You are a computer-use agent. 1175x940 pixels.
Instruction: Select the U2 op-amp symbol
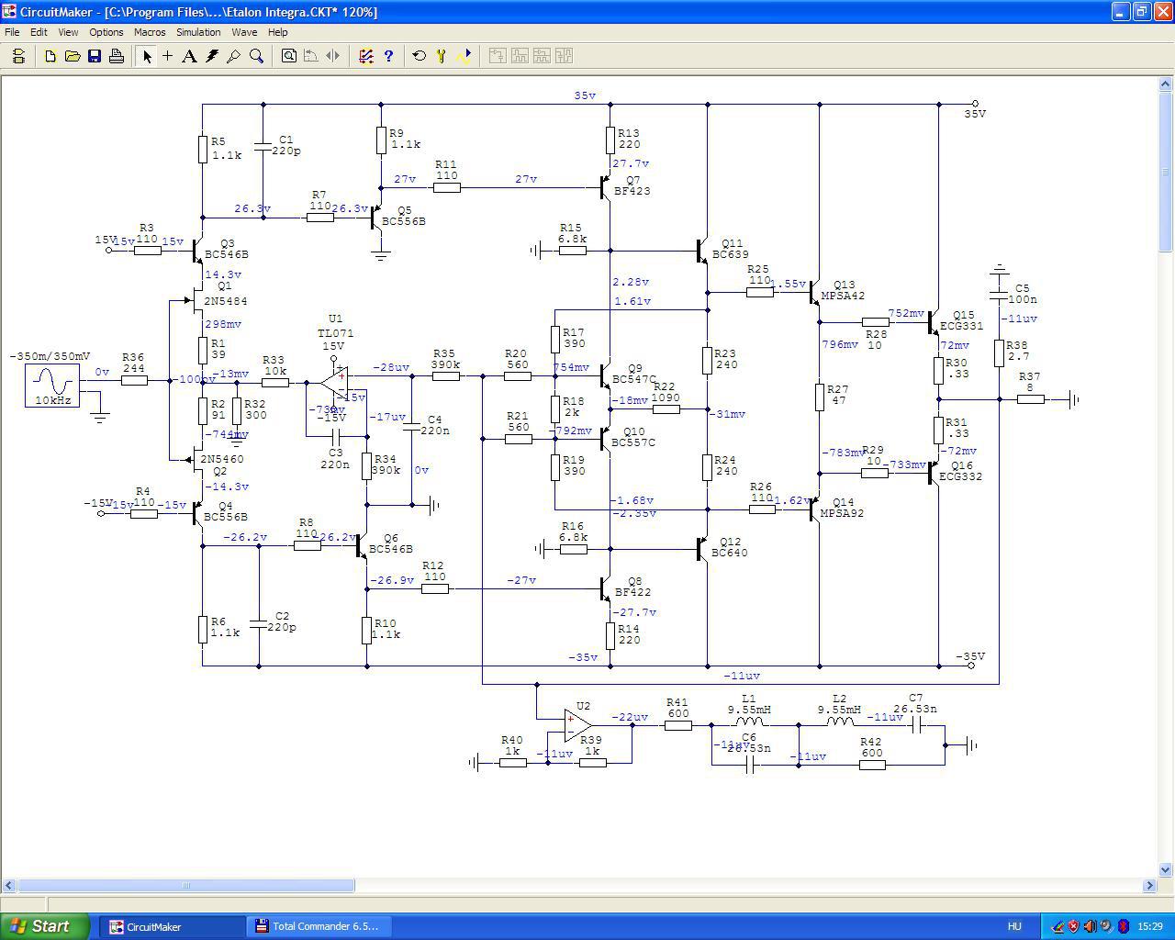point(577,725)
